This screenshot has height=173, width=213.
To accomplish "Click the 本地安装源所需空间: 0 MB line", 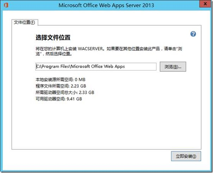I will pos(60,80).
